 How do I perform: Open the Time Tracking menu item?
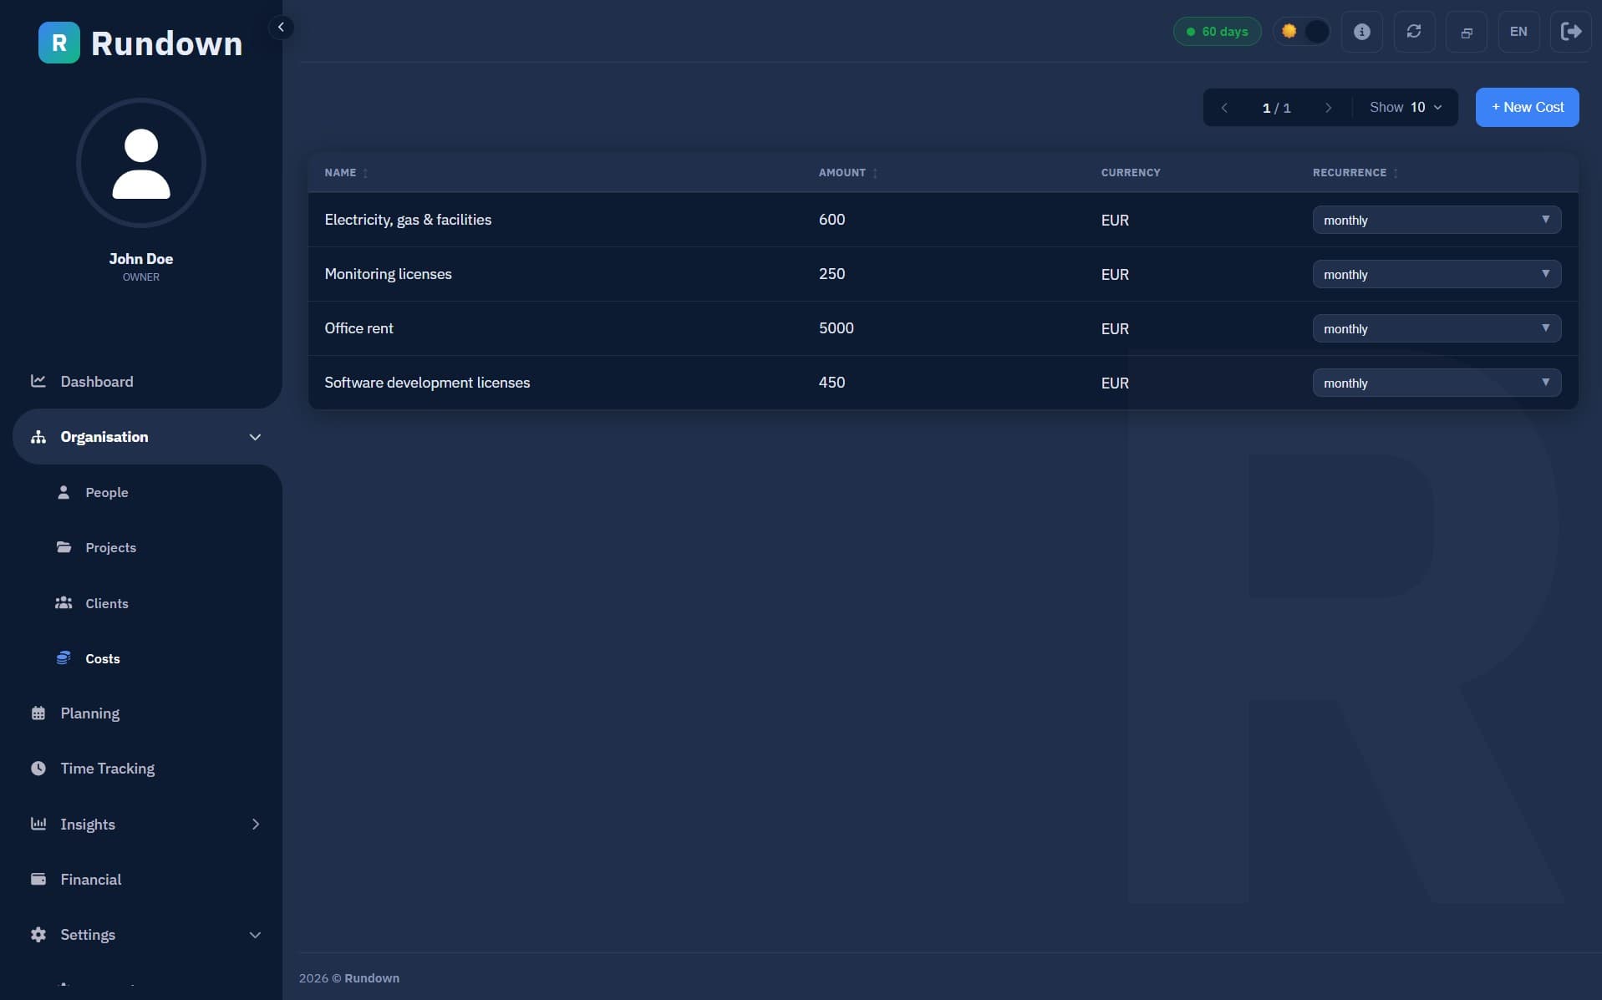[x=107, y=769]
